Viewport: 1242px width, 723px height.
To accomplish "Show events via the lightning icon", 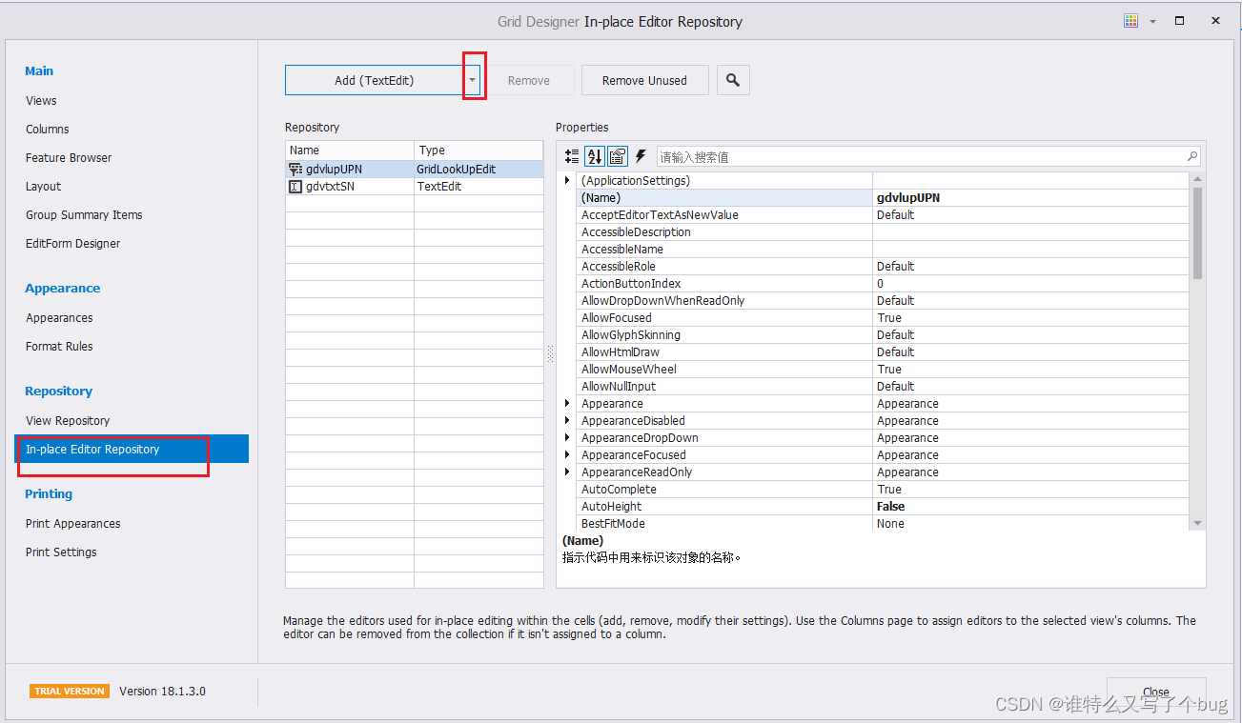I will pos(641,155).
